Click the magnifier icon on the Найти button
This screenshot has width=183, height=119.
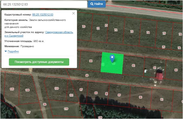(92, 4)
